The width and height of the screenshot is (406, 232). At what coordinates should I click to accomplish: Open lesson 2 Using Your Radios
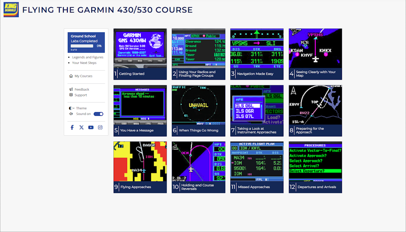(199, 54)
